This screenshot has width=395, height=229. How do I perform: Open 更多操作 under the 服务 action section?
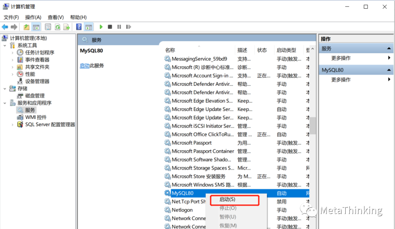[x=341, y=58]
